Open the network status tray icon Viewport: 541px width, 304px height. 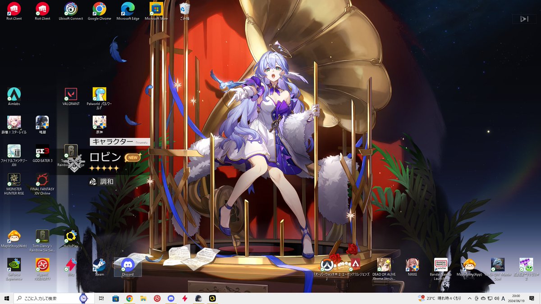[x=490, y=298]
